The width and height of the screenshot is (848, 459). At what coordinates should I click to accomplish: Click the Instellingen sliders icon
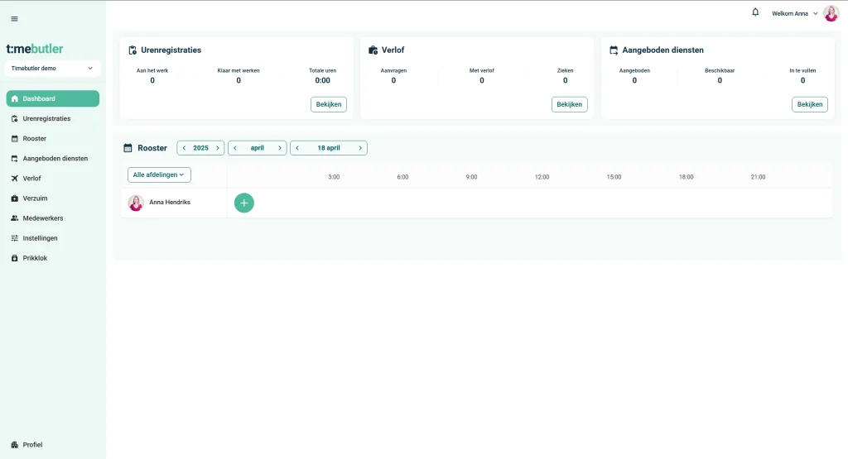pyautogui.click(x=15, y=238)
